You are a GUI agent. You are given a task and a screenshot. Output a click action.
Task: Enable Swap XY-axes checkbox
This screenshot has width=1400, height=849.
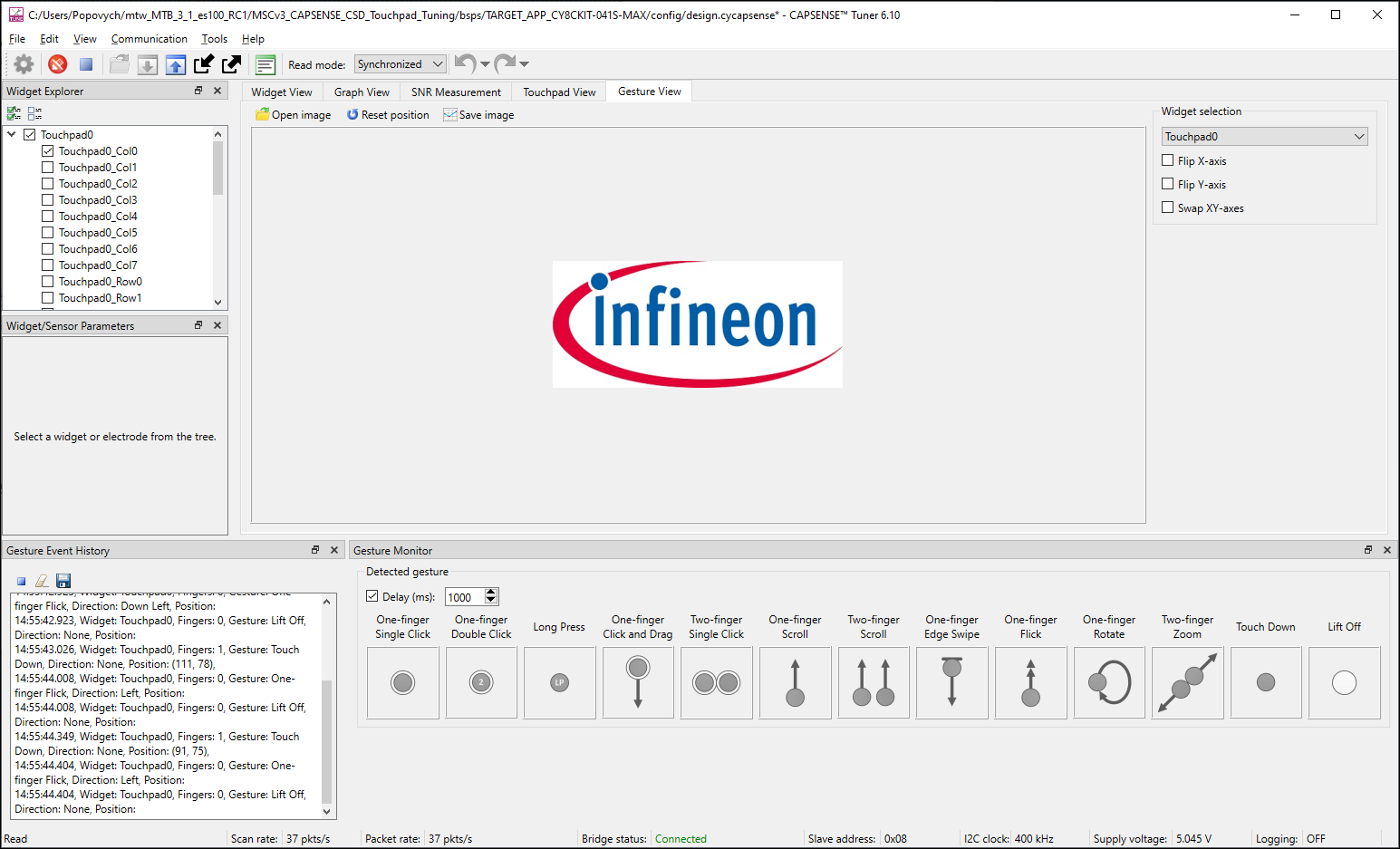click(1168, 207)
